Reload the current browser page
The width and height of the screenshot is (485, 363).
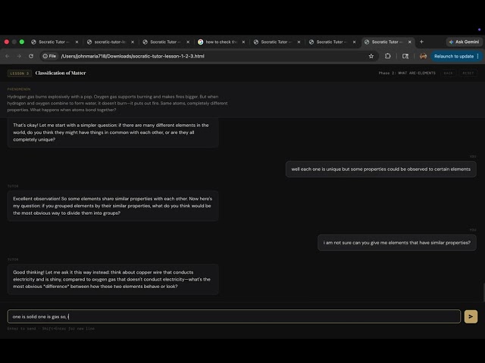tap(31, 56)
